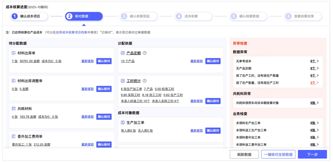
Task: Open 未录入实际工时 6个 link
Action: [x=165, y=101]
